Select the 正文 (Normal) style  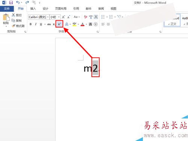pos(172,20)
